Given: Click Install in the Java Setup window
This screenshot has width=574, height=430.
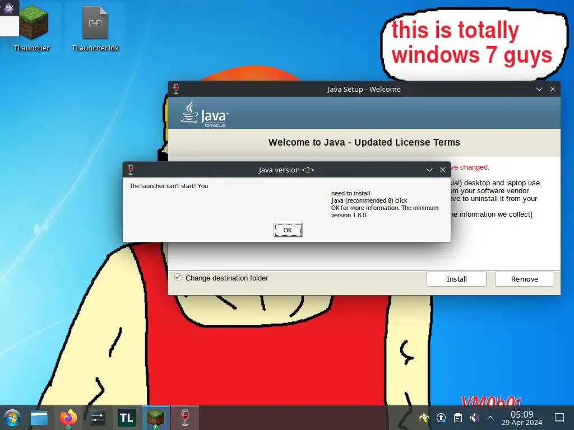Looking at the screenshot, I should (456, 279).
